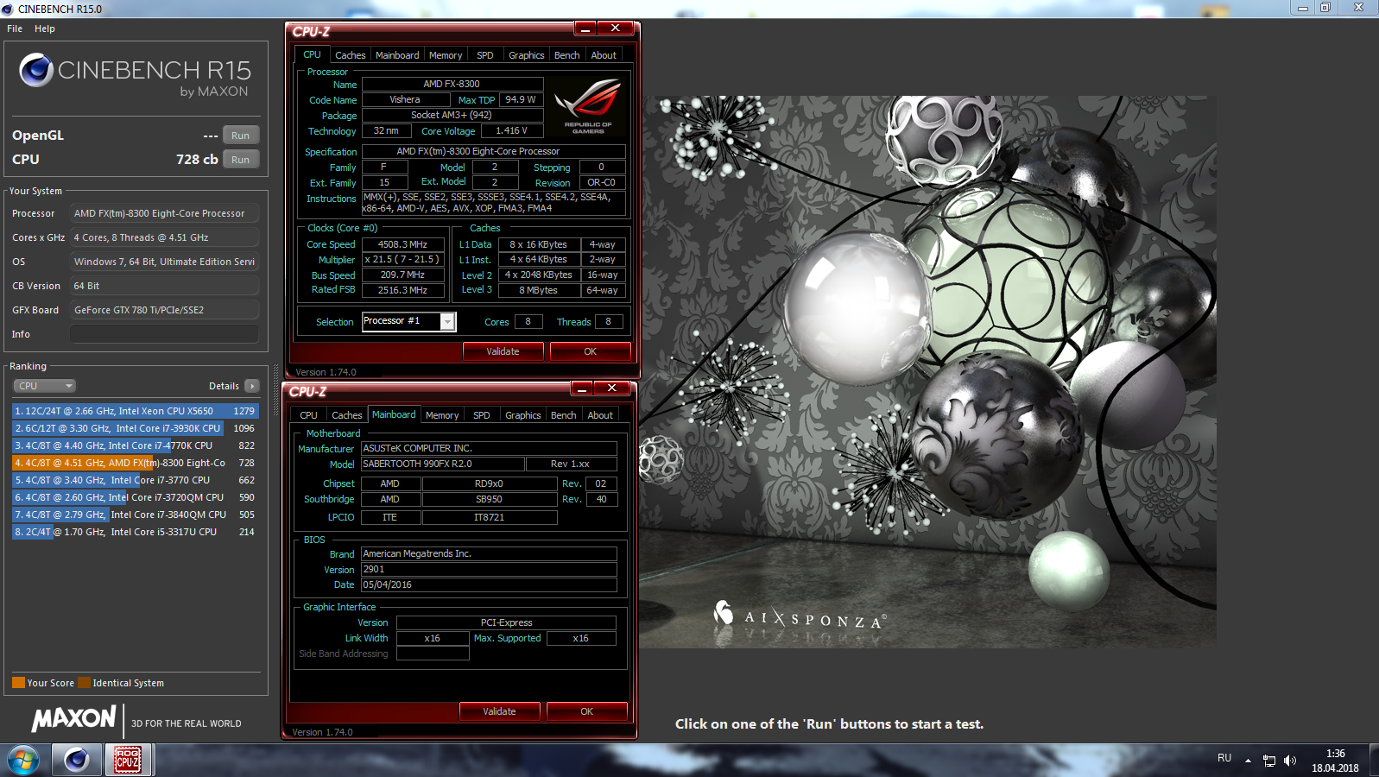Open the File menu

(15, 28)
